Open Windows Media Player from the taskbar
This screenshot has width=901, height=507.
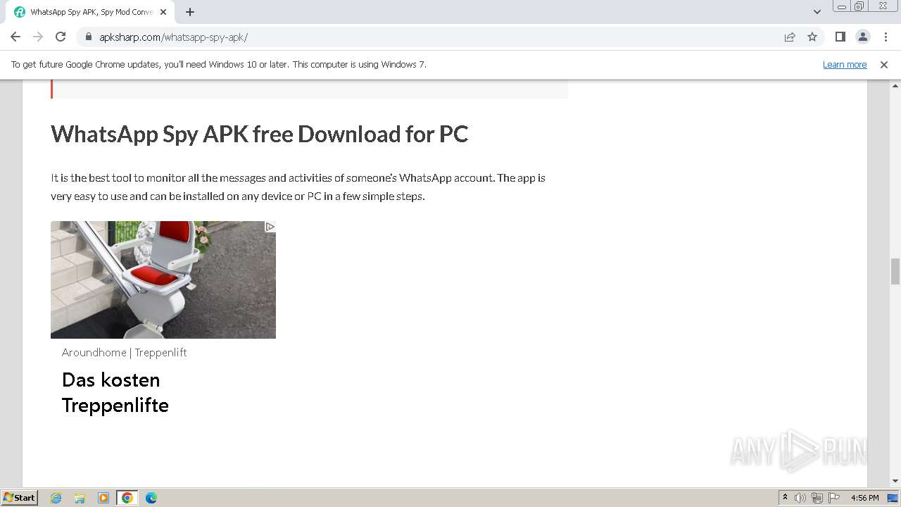click(103, 498)
